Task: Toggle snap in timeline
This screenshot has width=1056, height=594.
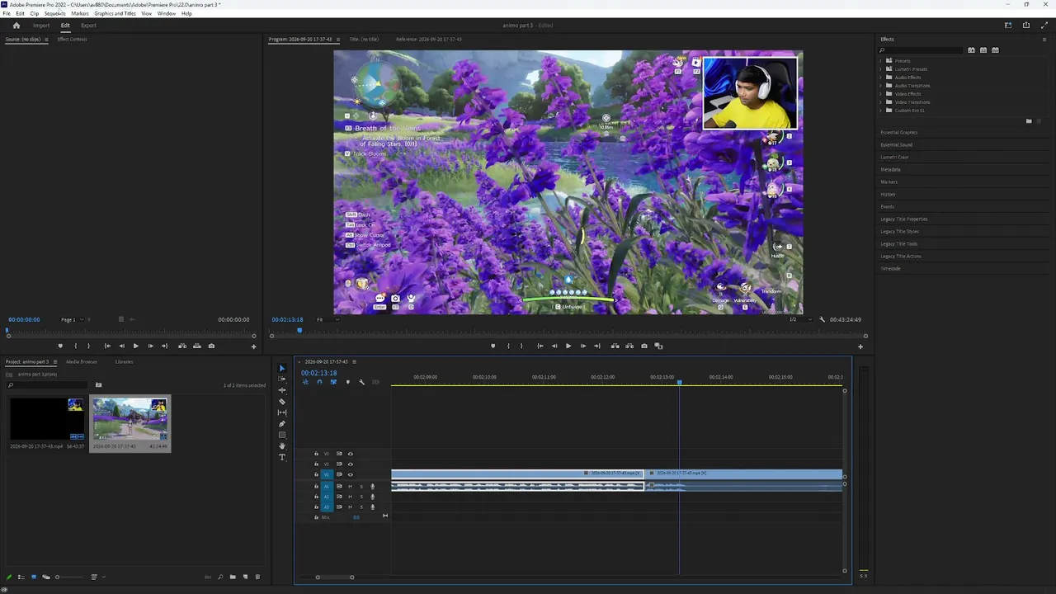Action: 319,382
